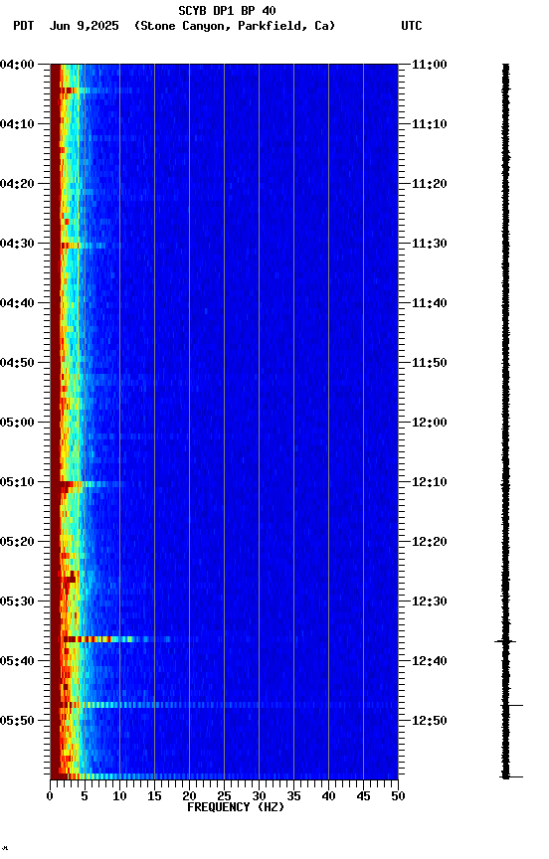Click the 30 Hz frequency axis label

pyautogui.click(x=259, y=796)
